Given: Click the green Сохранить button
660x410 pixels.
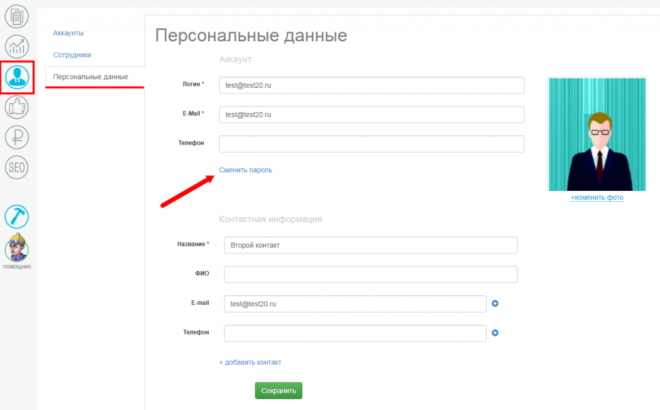Looking at the screenshot, I should tap(278, 391).
